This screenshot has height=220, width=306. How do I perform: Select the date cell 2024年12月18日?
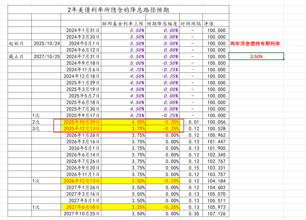pyautogui.click(x=81, y=76)
